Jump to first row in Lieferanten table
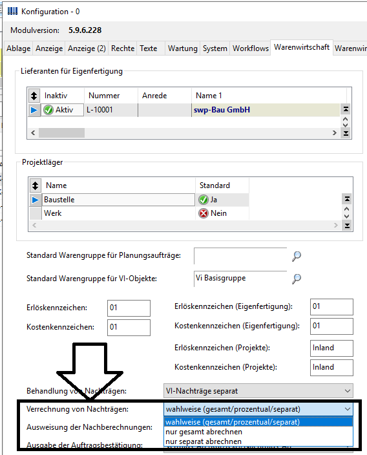The height and width of the screenshot is (455, 367). [346, 109]
